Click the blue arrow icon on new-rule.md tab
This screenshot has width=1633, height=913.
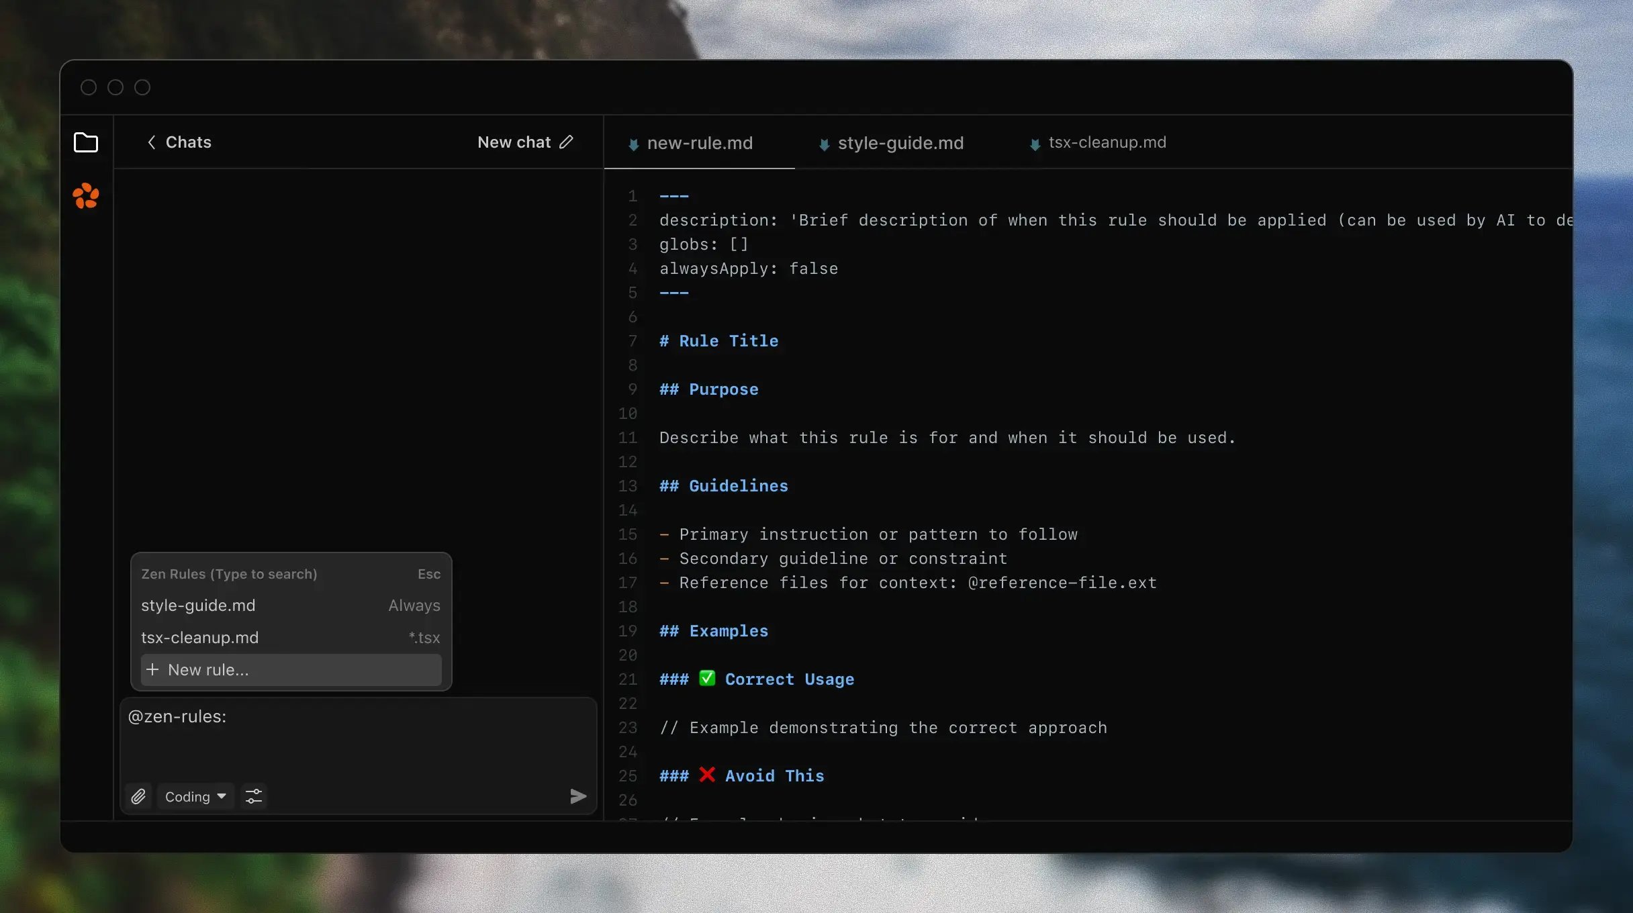click(633, 143)
